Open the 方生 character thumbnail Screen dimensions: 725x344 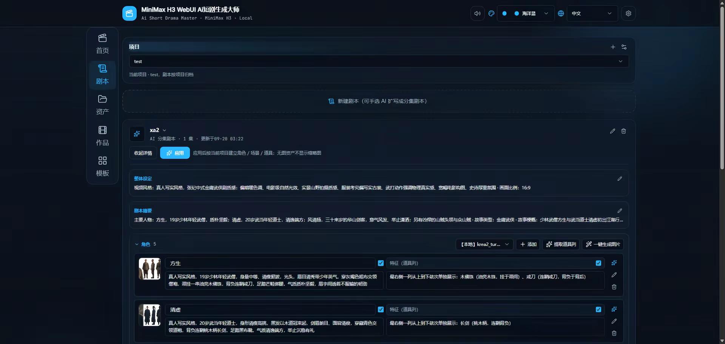[x=150, y=269]
